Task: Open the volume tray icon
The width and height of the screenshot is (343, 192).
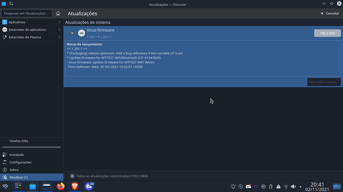Action: (x=293, y=187)
